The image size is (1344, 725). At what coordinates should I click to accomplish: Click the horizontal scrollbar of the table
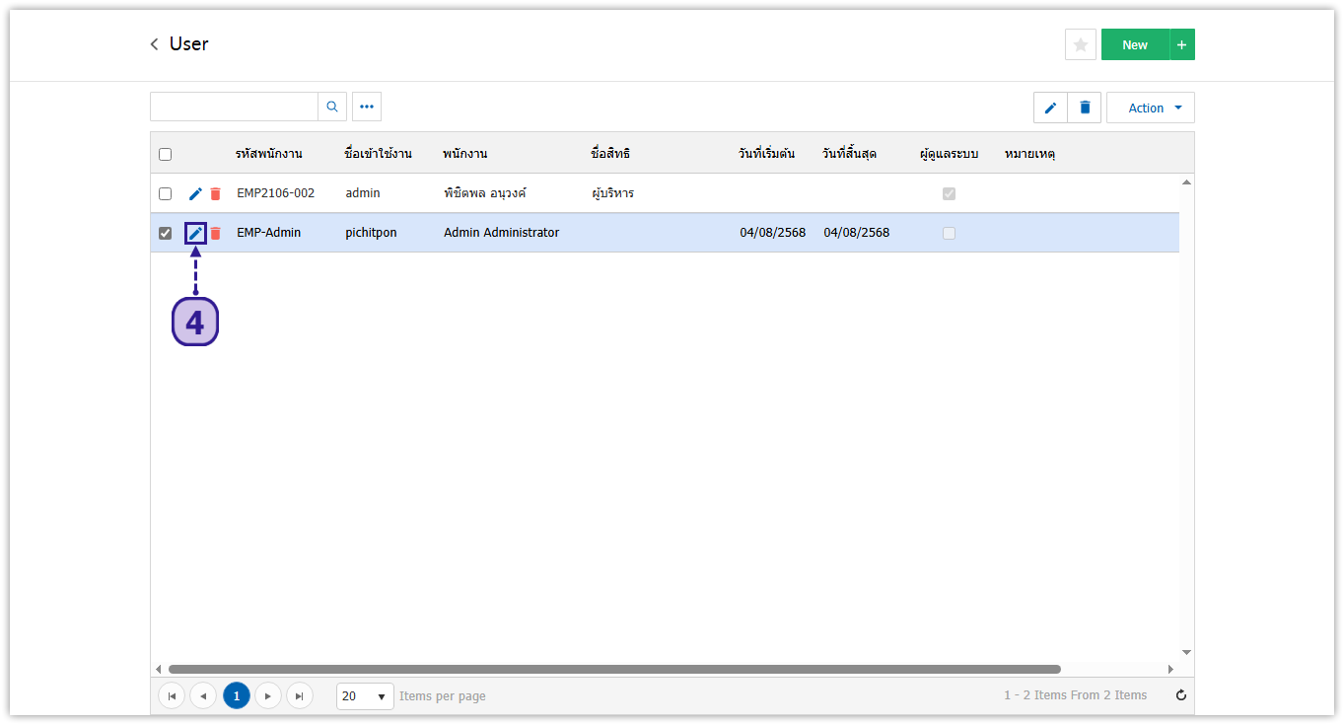tap(613, 669)
